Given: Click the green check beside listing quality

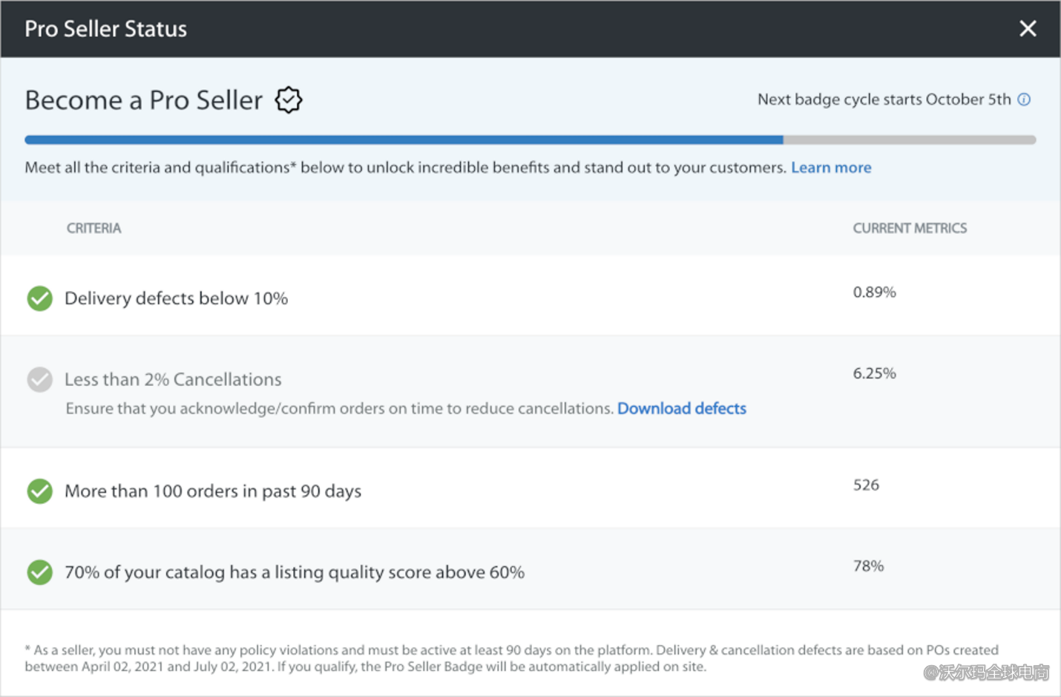Looking at the screenshot, I should click(x=39, y=572).
